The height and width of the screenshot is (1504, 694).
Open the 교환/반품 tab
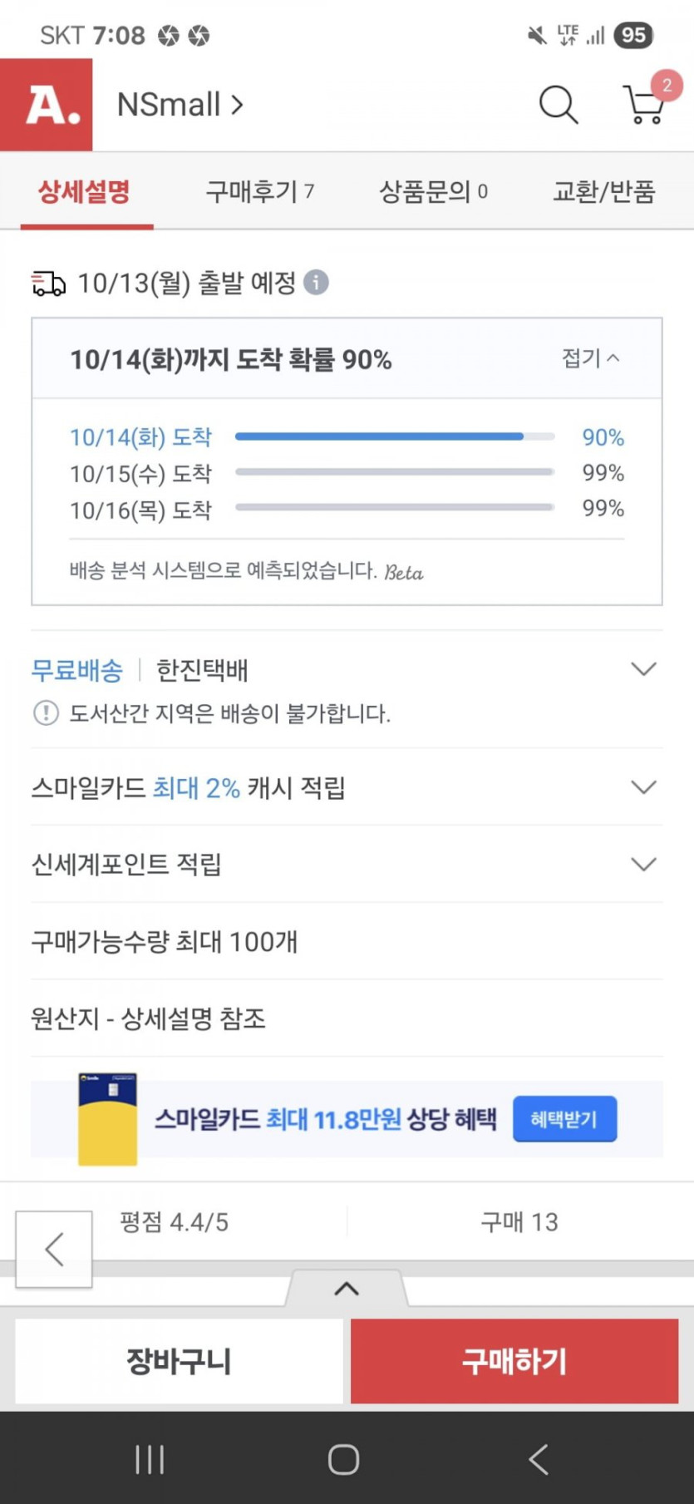(x=604, y=192)
